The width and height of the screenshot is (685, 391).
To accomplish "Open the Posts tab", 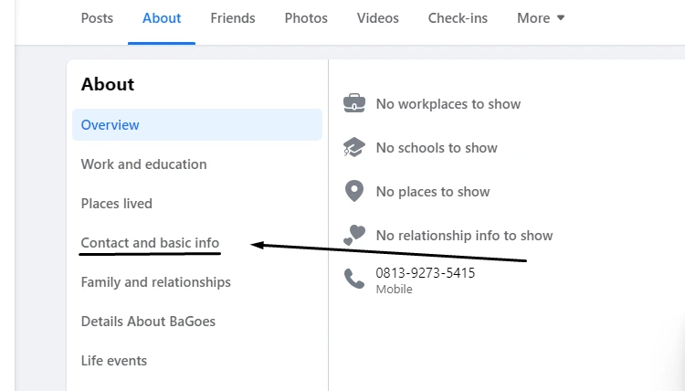I will [x=97, y=18].
